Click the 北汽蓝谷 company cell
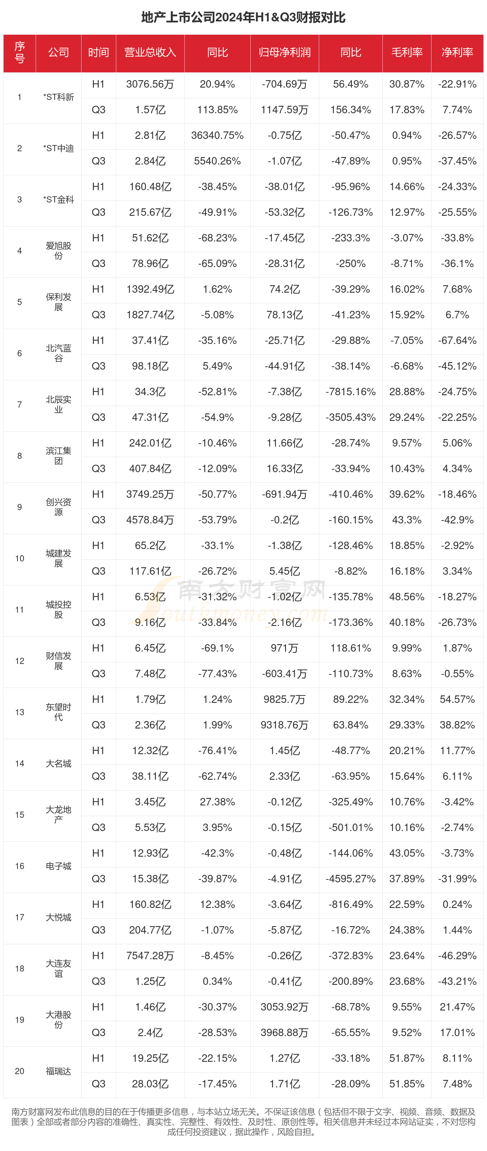Viewport: 487px width, 1151px height. [58, 353]
